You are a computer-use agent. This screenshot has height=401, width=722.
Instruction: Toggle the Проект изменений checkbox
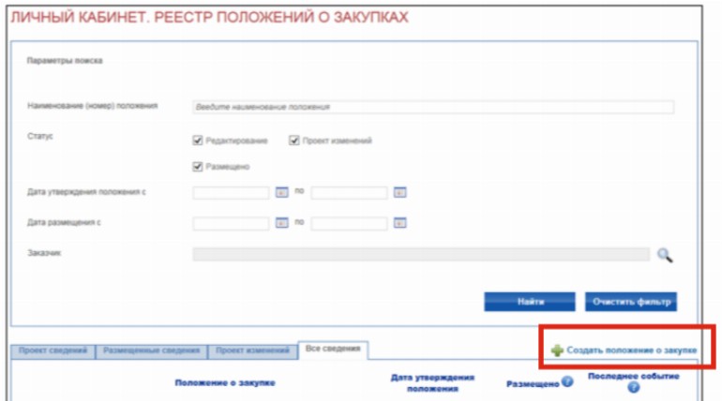coord(294,141)
